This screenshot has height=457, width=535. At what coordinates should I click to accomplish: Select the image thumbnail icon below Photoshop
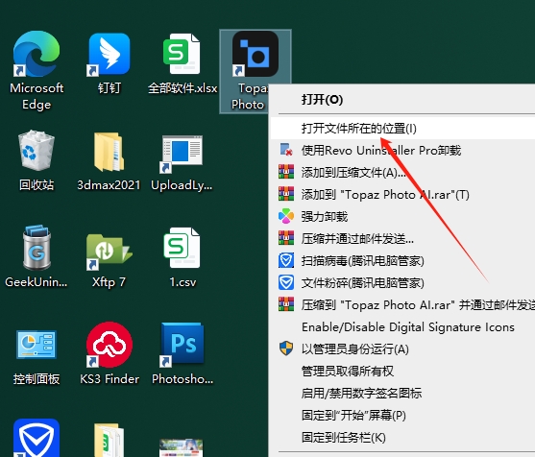[182, 447]
